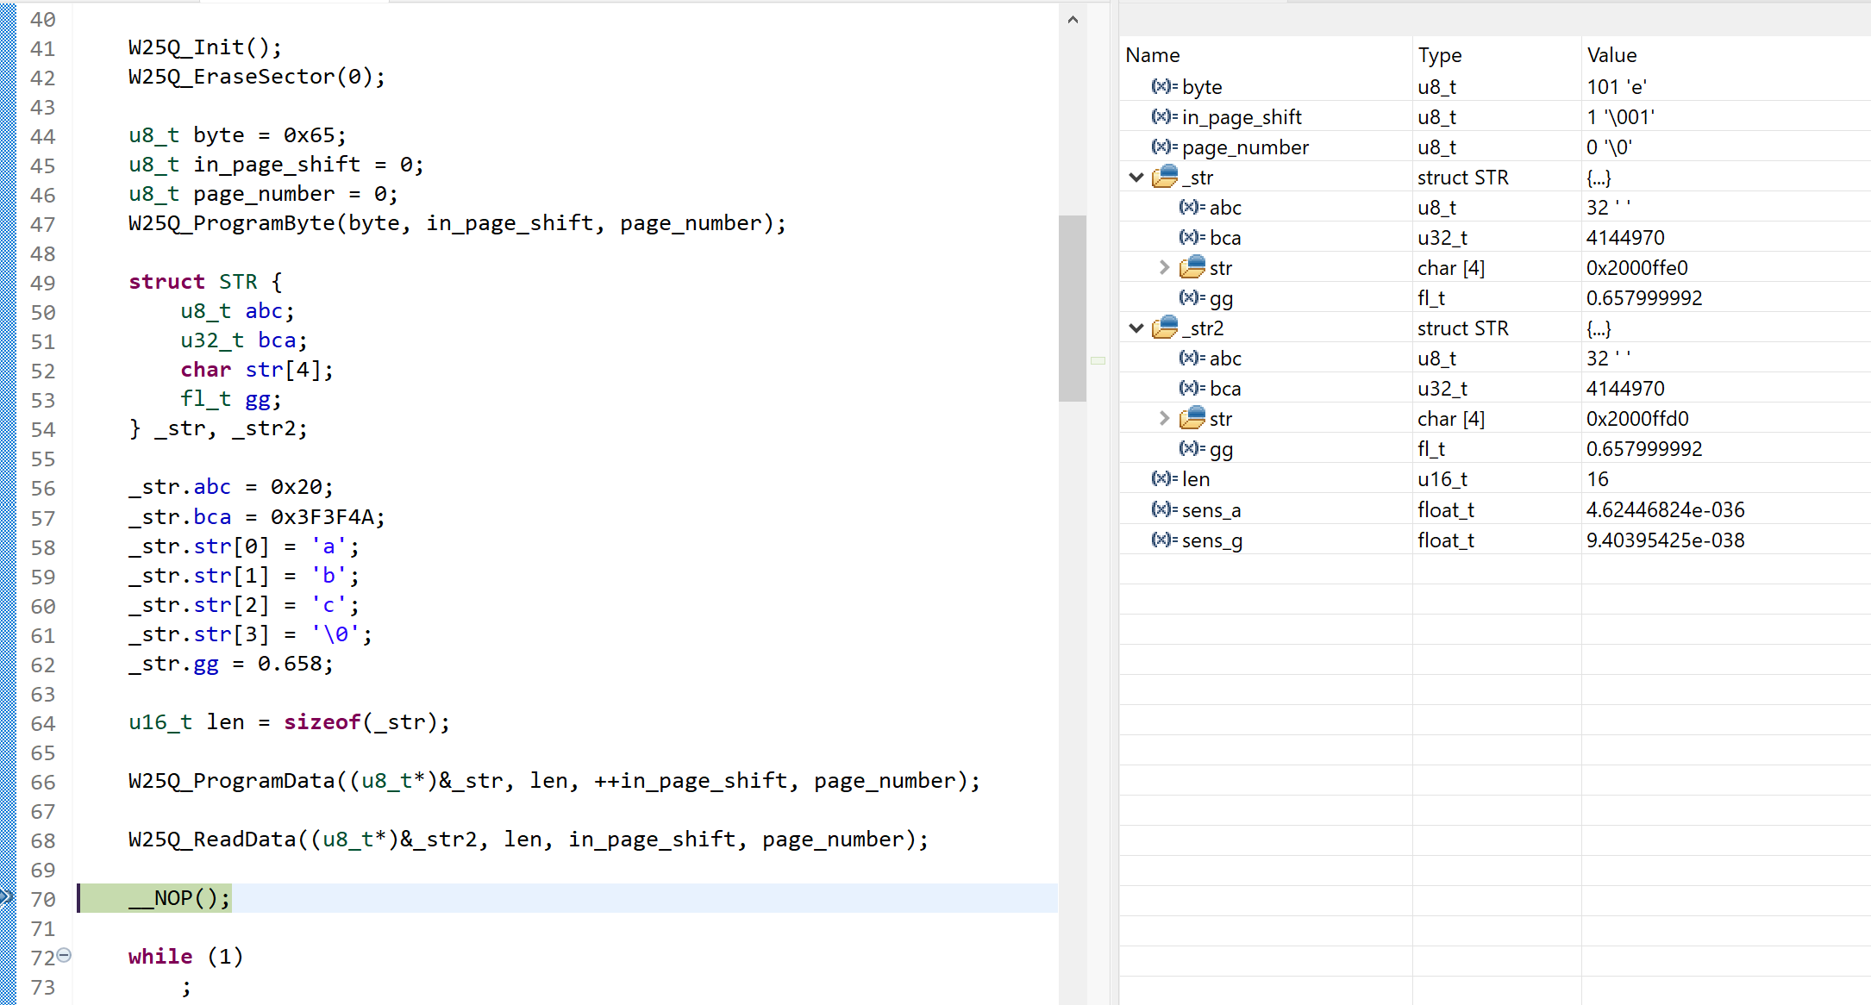Select the sens_a variable row
The height and width of the screenshot is (1005, 1871).
(1211, 510)
